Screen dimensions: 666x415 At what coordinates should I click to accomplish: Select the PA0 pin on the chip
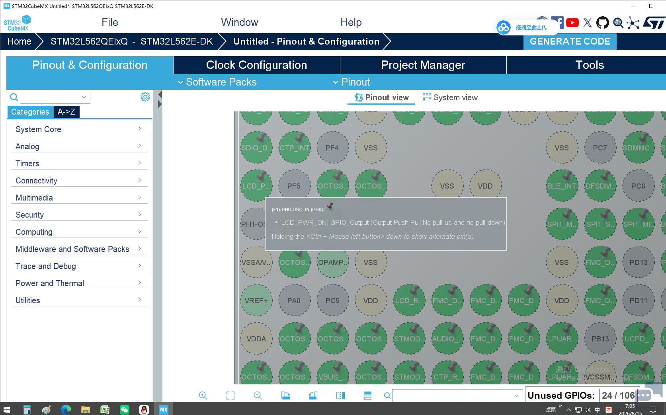pyautogui.click(x=294, y=300)
